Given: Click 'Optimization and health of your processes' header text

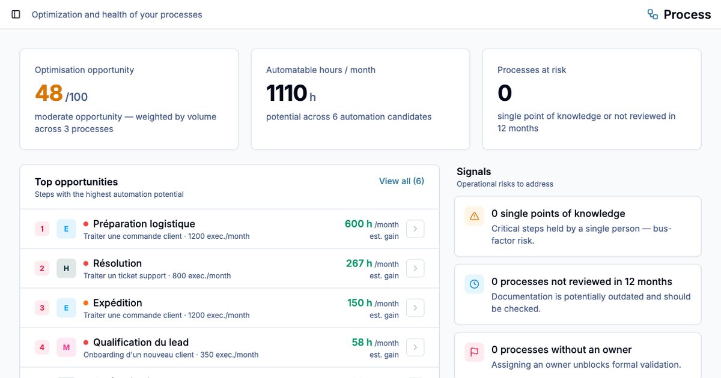Looking at the screenshot, I should (117, 14).
